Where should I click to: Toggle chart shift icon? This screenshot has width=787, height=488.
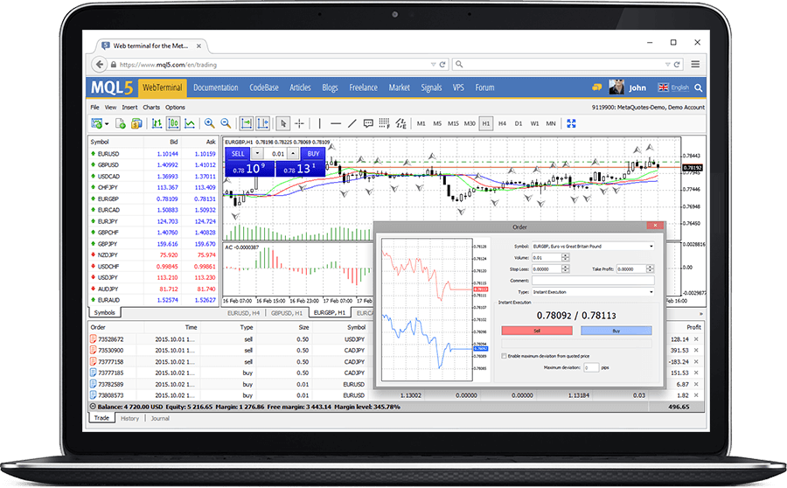tap(262, 123)
